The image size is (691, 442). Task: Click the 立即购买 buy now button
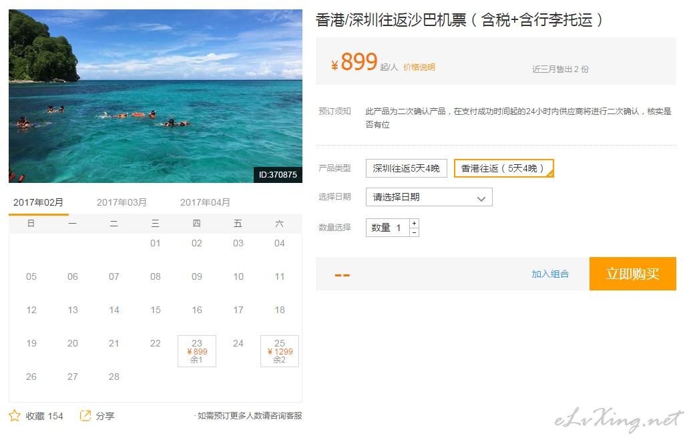click(632, 274)
